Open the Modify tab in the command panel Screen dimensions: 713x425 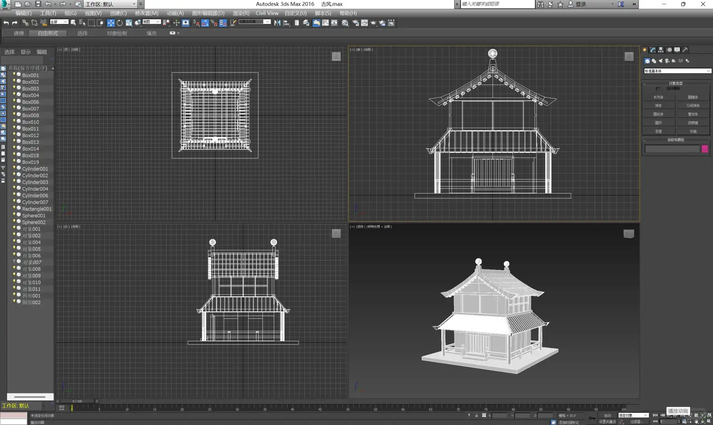(653, 50)
